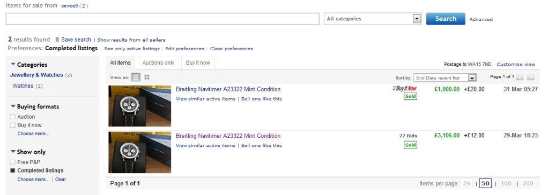
Task: Collapse the Buying formats section
Action: (x=13, y=106)
